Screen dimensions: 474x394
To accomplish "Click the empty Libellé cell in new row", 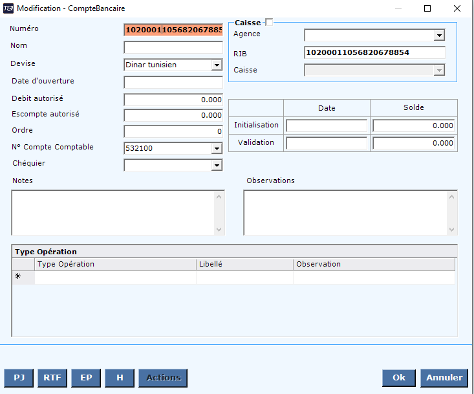I will [244, 278].
